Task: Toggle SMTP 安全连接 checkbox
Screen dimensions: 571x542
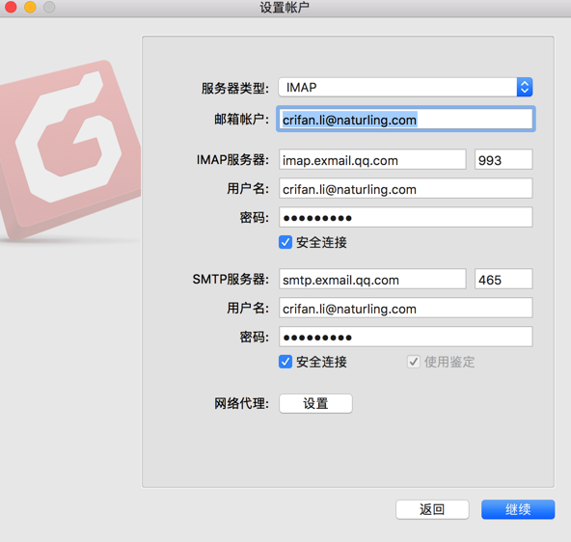Action: tap(285, 362)
